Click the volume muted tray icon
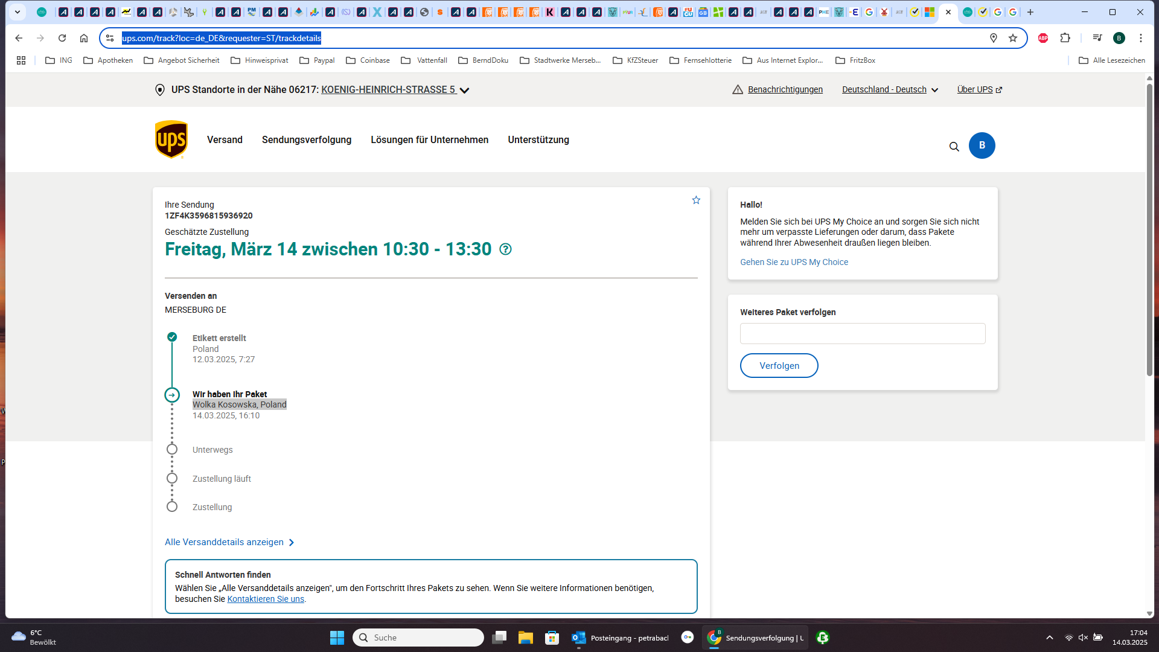 (1083, 638)
